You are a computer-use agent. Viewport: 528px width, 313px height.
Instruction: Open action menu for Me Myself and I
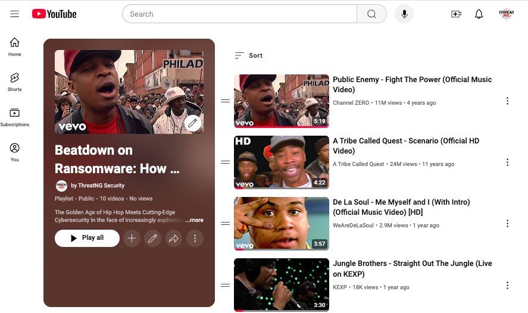507,224
